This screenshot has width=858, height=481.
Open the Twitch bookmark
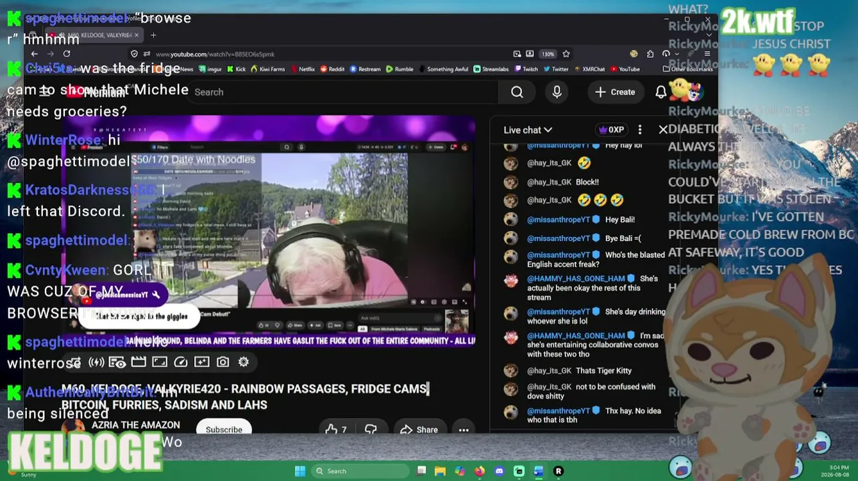[526, 69]
